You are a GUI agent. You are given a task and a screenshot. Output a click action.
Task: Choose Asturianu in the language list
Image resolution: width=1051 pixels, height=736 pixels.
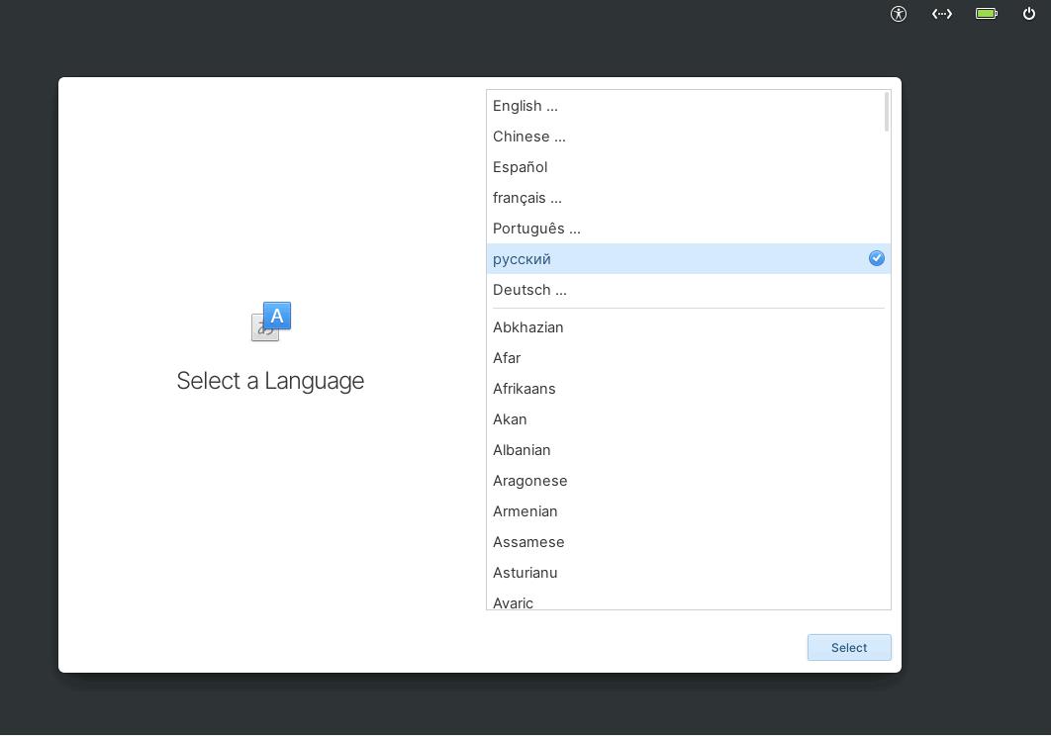525,573
